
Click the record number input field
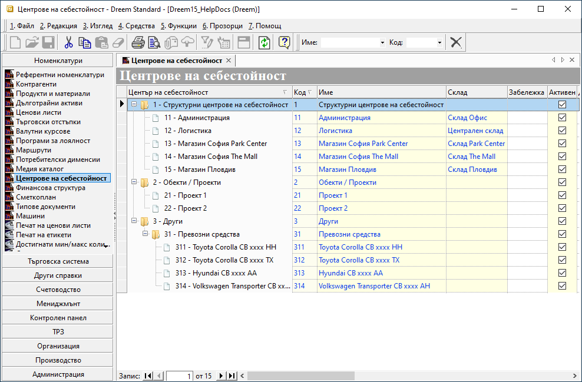coord(180,376)
